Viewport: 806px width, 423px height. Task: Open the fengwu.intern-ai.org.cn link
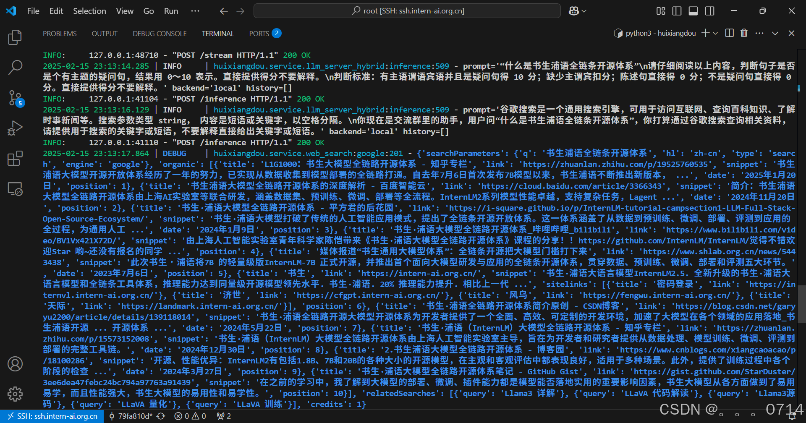(x=659, y=295)
